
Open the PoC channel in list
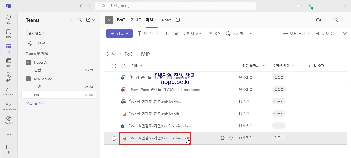(59, 95)
